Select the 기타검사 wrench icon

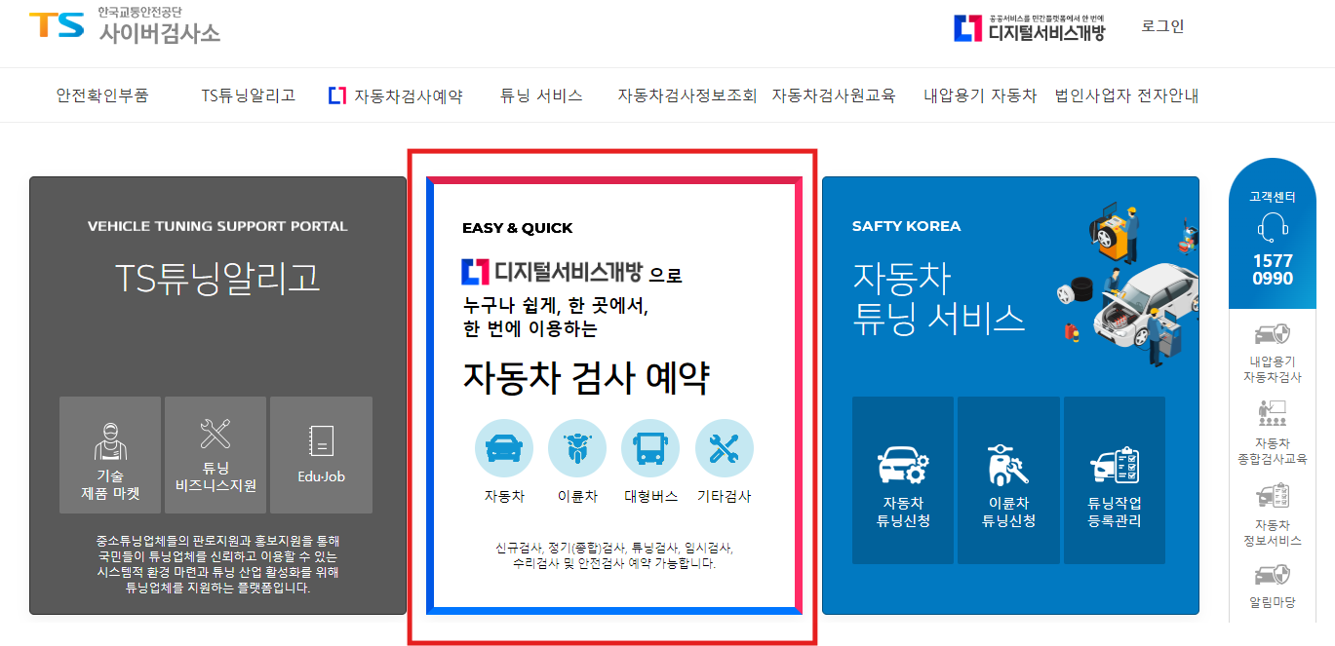click(x=725, y=448)
